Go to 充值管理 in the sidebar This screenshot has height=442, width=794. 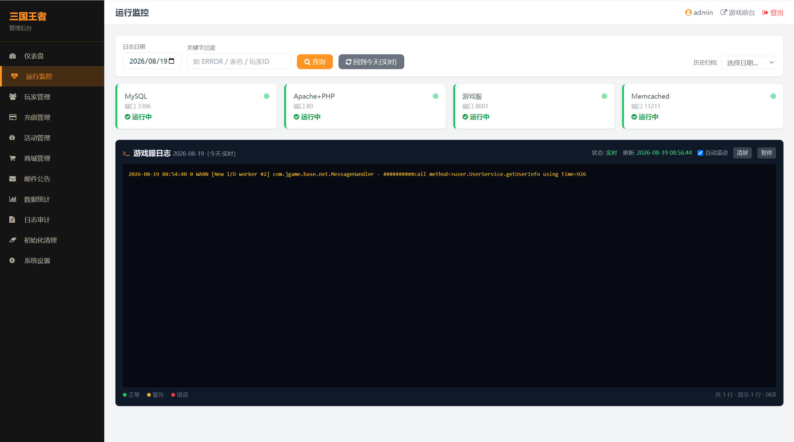click(x=52, y=117)
